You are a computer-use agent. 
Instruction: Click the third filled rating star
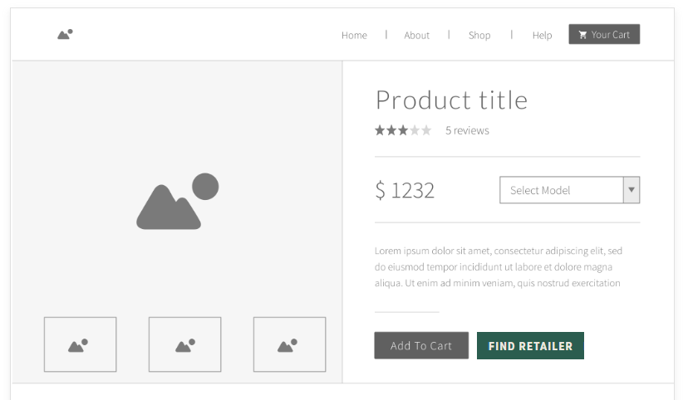[x=403, y=130]
